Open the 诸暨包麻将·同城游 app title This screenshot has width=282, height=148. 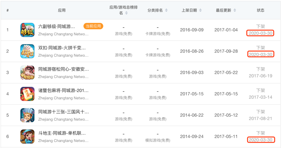[63, 91]
